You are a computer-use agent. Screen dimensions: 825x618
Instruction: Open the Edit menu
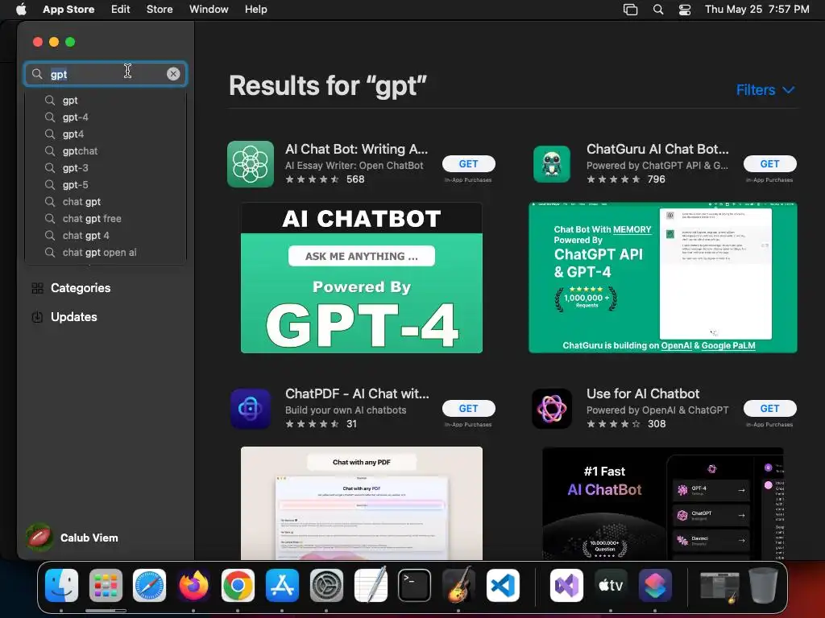tap(120, 10)
